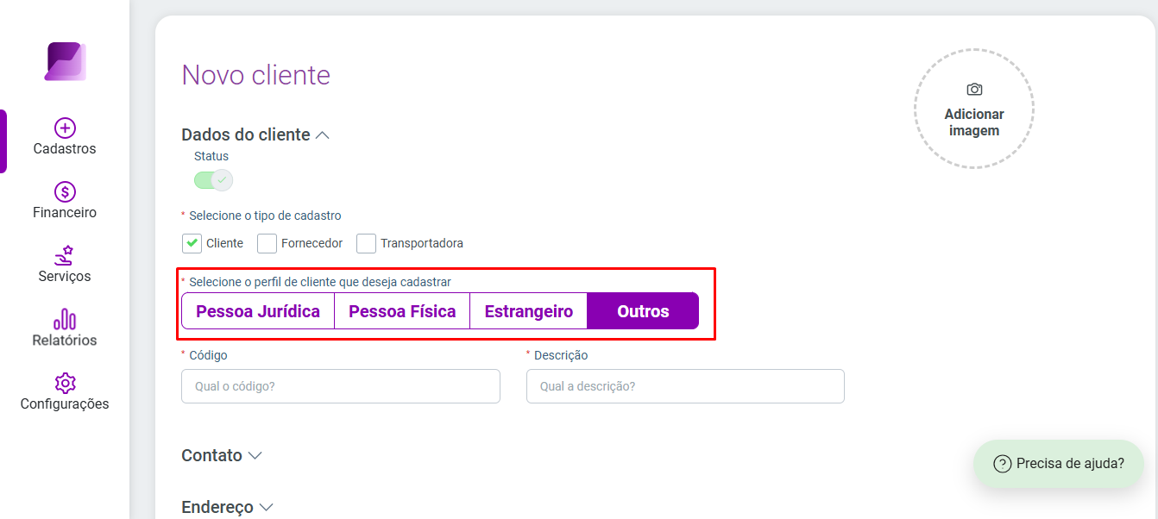Screen dimensions: 1158x519
Task: Open the Configurações gear icon
Action: (x=65, y=383)
